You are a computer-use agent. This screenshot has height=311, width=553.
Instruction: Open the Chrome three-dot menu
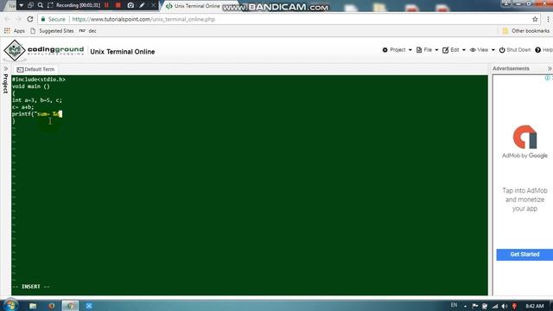coord(548,19)
